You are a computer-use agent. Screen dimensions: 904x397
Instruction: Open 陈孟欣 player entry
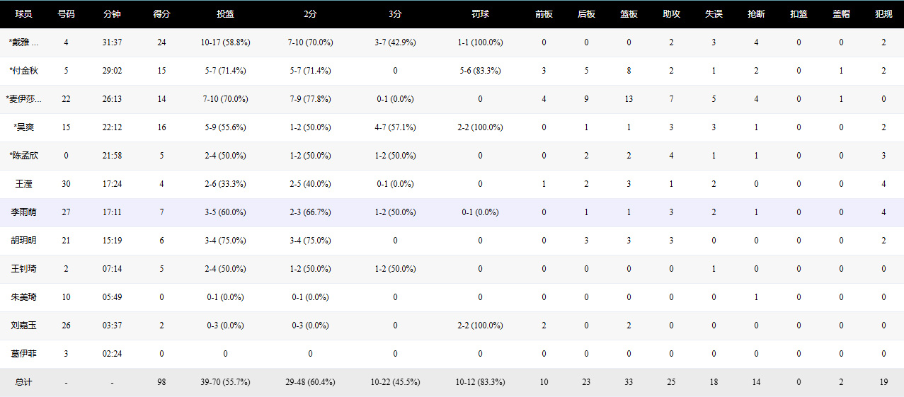[x=24, y=156]
